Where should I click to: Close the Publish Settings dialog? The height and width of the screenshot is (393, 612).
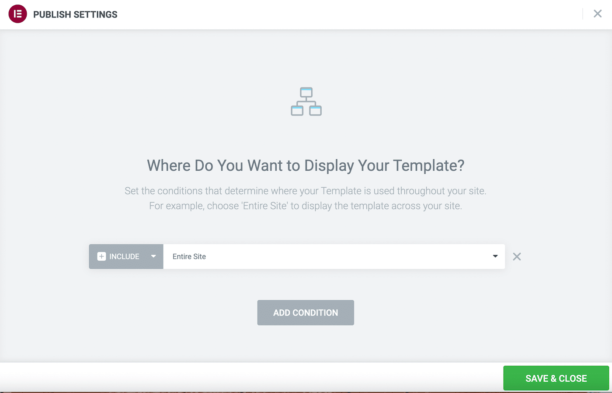(598, 14)
